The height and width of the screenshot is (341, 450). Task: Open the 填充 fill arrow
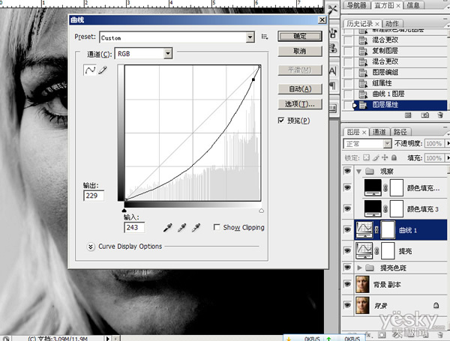click(x=447, y=158)
